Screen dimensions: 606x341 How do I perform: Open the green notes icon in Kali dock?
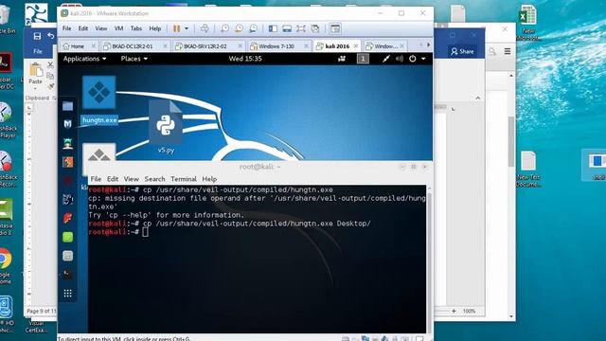coord(67,237)
